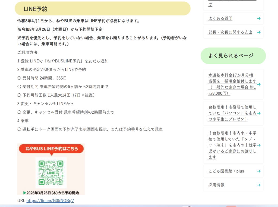
Task: Open 部長・次長に関する支出 link
Action: tap(230, 32)
